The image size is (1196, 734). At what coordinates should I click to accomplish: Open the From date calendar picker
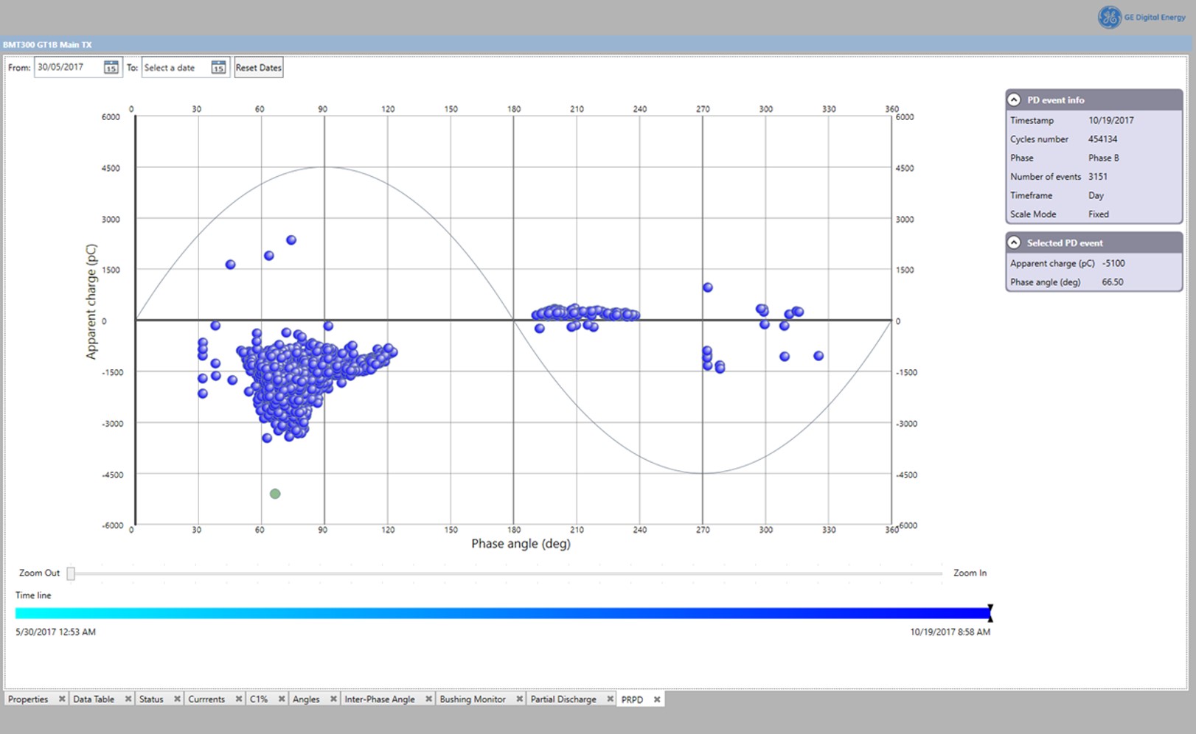coord(111,68)
